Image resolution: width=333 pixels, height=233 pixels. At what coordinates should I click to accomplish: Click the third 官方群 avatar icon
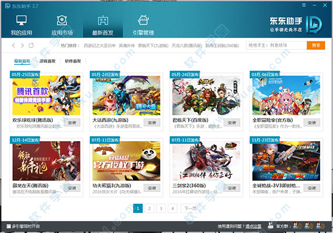point(320,226)
